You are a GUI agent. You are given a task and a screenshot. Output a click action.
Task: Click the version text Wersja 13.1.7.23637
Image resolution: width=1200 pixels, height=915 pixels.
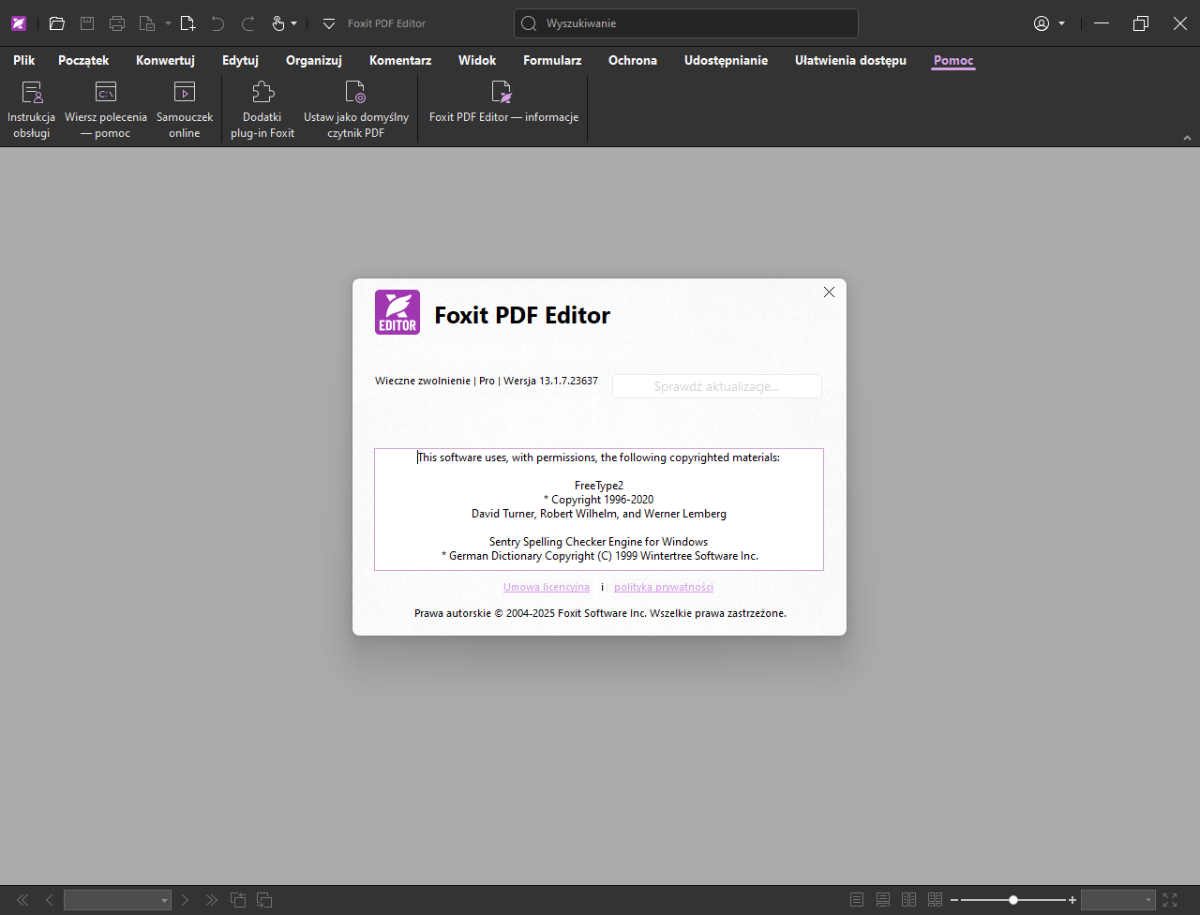coord(550,381)
